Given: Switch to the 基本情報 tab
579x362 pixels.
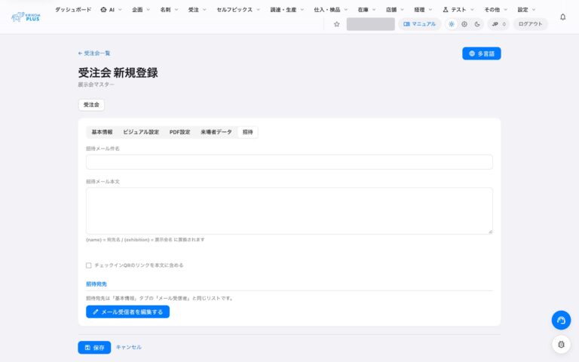Looking at the screenshot, I should point(102,132).
